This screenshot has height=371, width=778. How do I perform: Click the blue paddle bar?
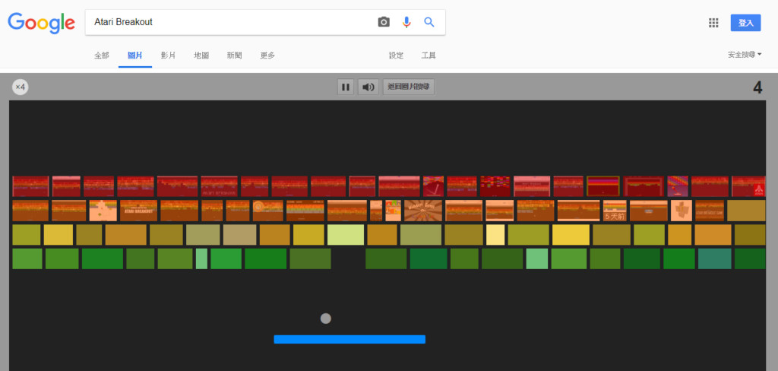pos(349,339)
